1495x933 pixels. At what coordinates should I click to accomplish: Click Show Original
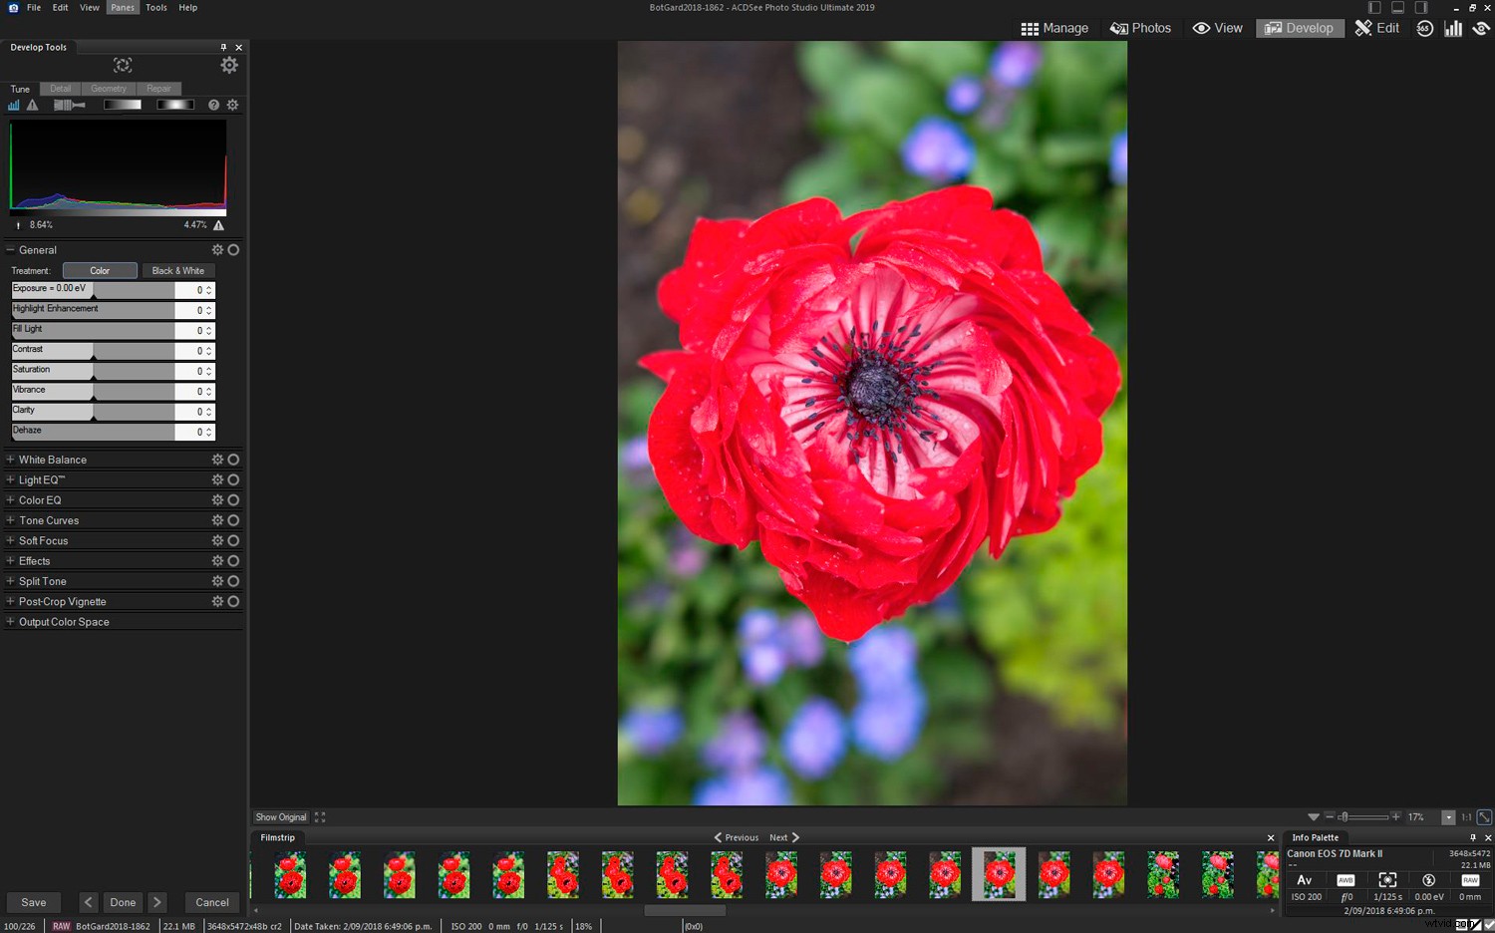280,817
